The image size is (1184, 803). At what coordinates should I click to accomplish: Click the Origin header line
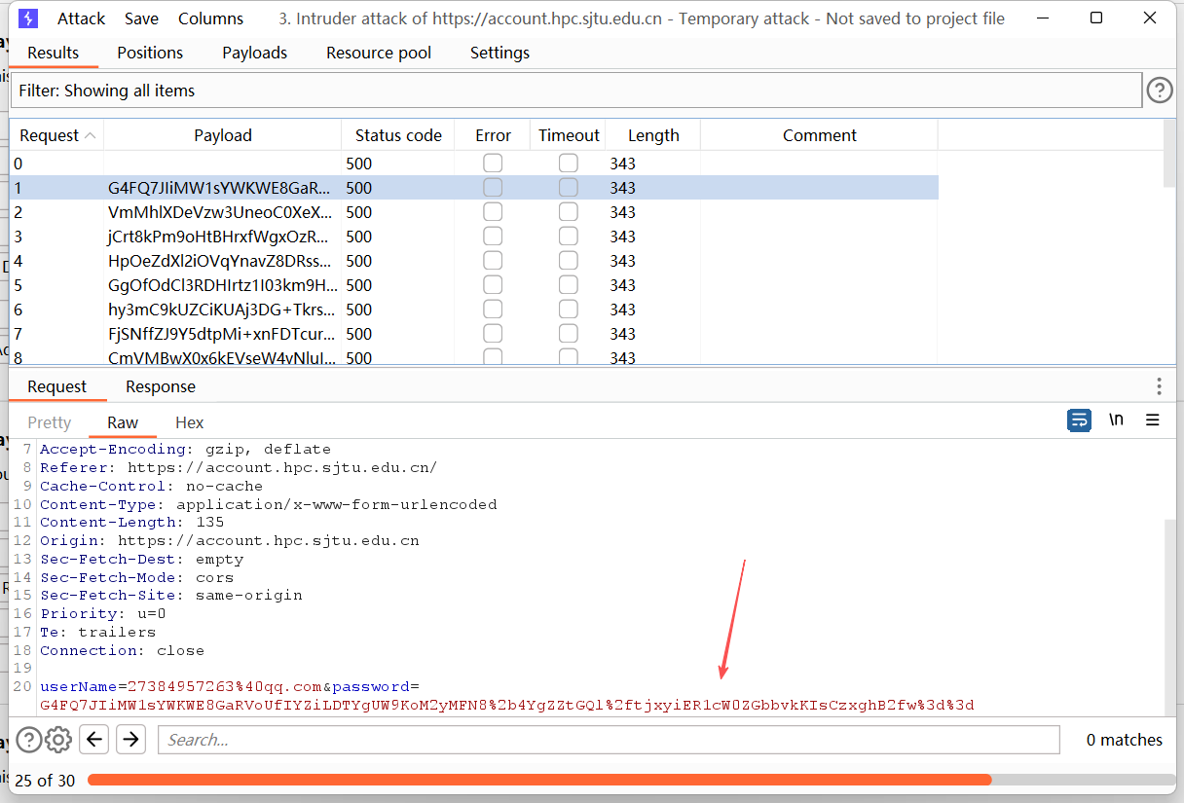230,541
